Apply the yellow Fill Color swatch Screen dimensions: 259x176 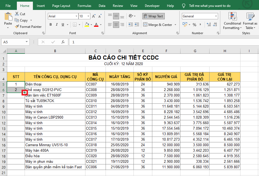click(87, 25)
